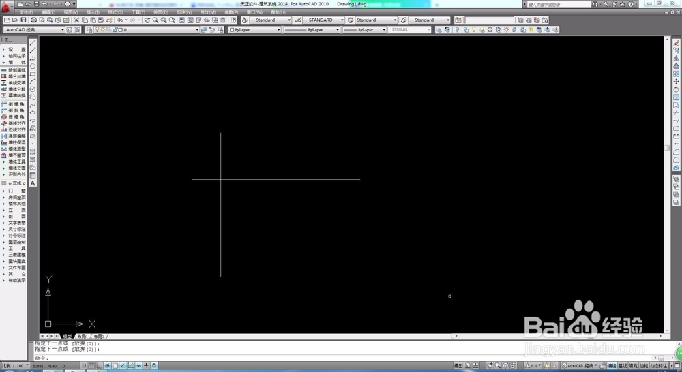Image resolution: width=682 pixels, height=372 pixels.
Task: Click the Help question mark icon
Action: (233, 20)
